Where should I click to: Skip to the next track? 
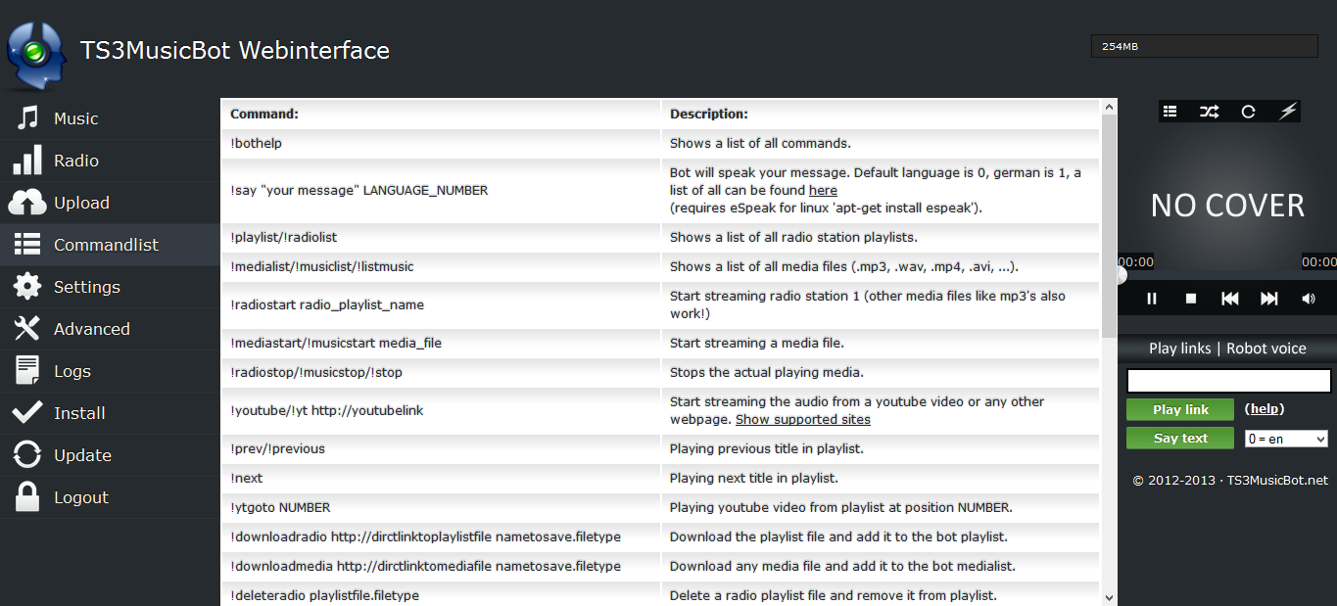pos(1269,299)
